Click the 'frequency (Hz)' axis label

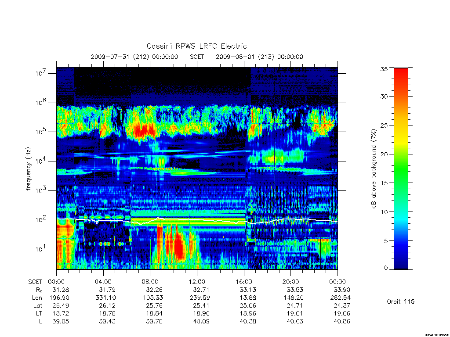[x=29, y=169]
